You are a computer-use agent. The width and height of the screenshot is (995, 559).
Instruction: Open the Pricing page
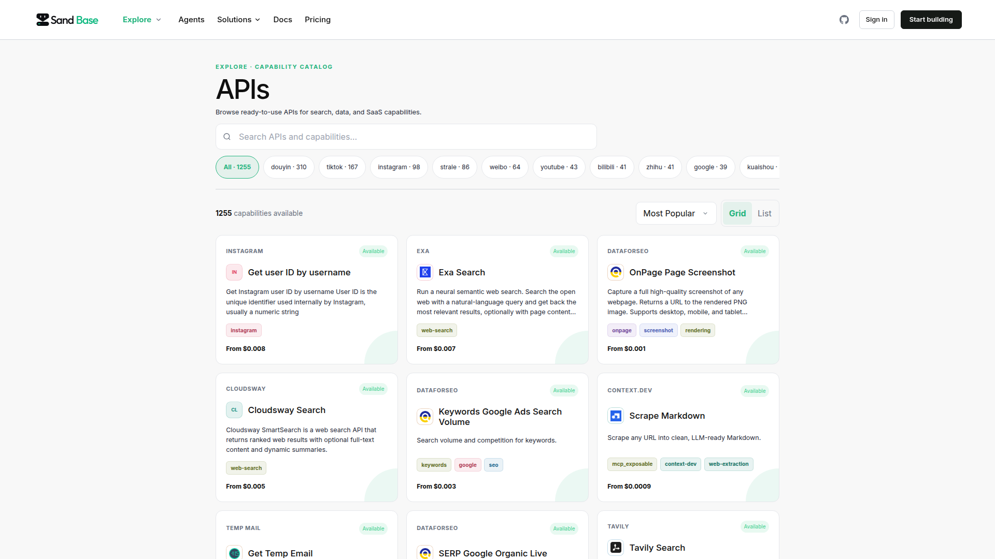(x=318, y=20)
